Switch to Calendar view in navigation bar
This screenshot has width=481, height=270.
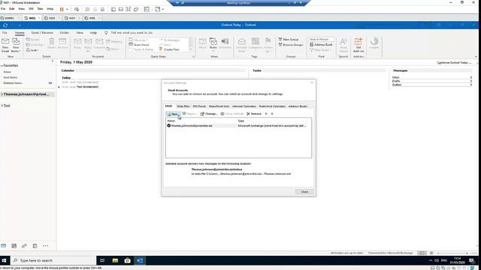[x=14, y=246]
